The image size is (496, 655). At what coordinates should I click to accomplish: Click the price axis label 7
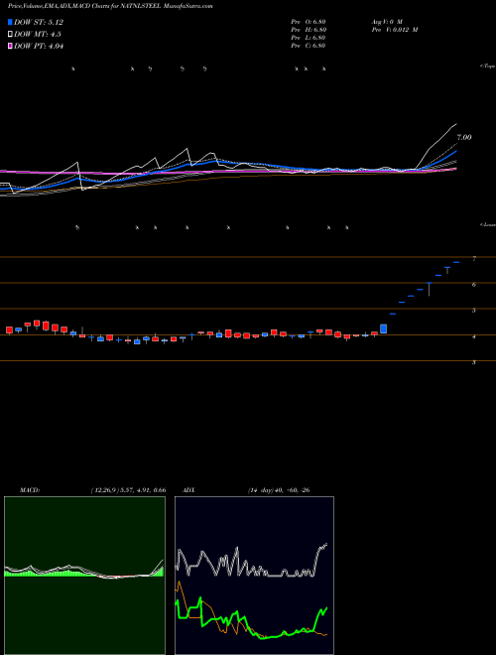click(x=474, y=259)
